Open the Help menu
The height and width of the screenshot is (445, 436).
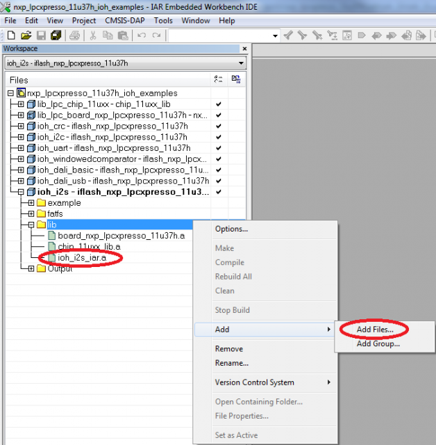point(226,21)
